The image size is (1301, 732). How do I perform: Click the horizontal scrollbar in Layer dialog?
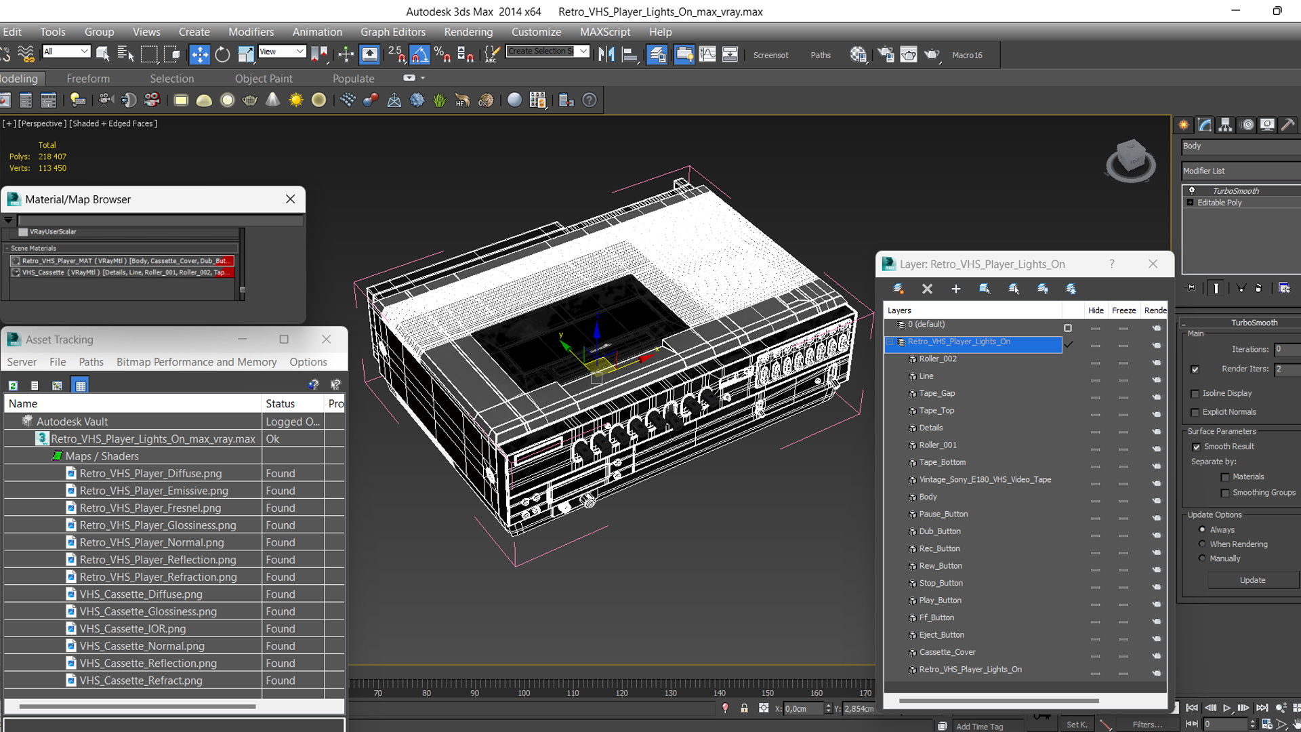coord(999,701)
